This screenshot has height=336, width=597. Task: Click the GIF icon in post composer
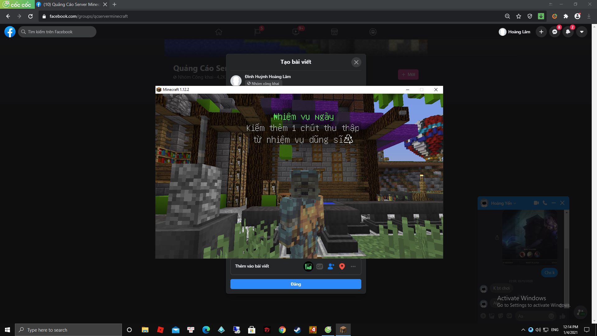click(x=319, y=267)
